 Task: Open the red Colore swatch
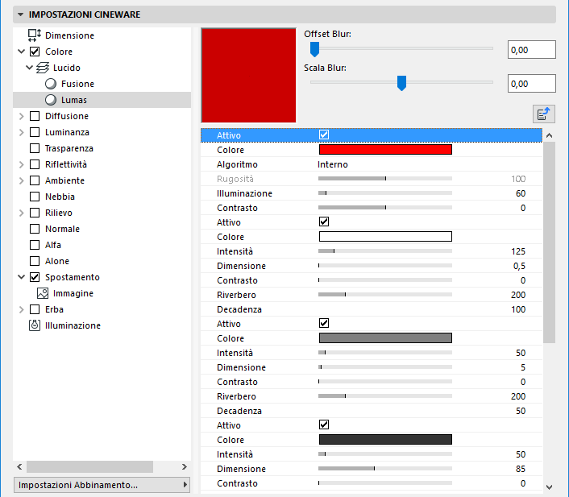point(385,150)
